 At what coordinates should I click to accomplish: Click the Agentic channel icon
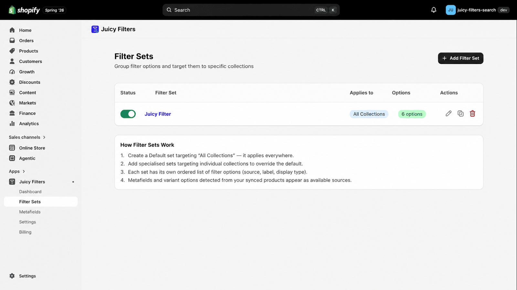click(x=12, y=158)
